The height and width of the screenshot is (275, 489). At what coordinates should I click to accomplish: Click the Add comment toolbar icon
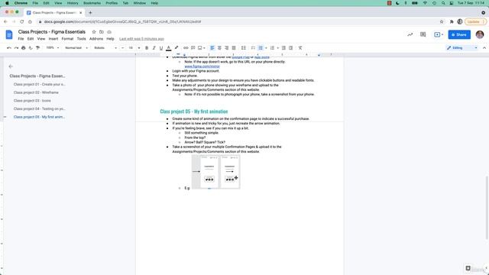click(193, 47)
